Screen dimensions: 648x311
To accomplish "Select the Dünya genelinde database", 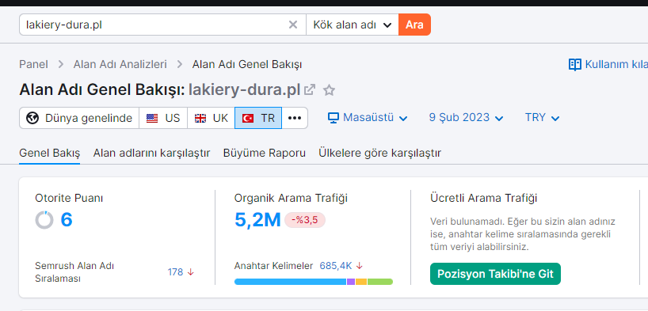I will point(79,118).
